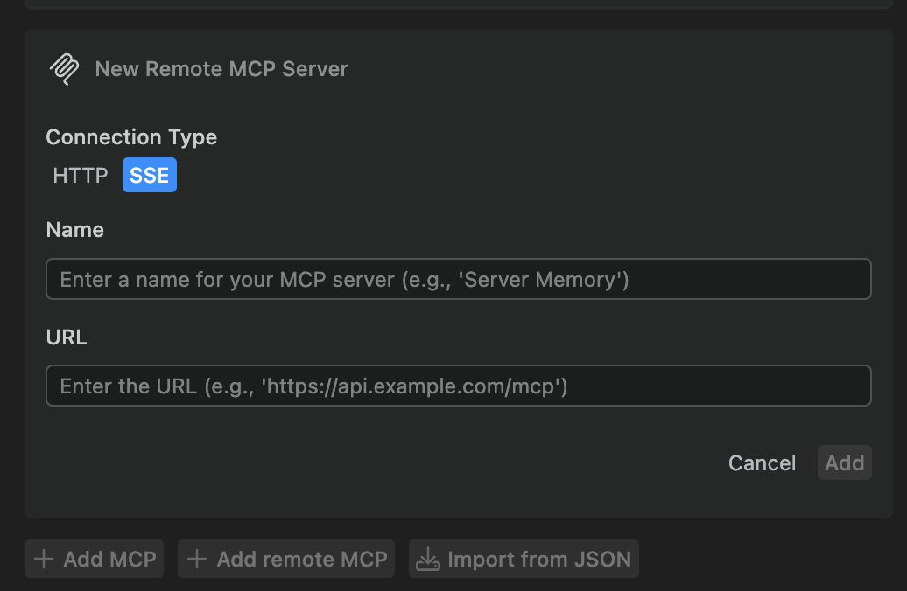907x591 pixels.
Task: Click the New Remote MCP Server heading
Action: pos(221,69)
